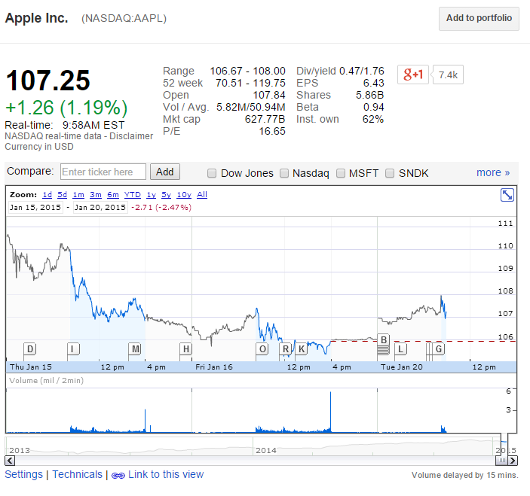The width and height of the screenshot is (530, 496).
Task: Set chart zoom to All
Action: [202, 195]
